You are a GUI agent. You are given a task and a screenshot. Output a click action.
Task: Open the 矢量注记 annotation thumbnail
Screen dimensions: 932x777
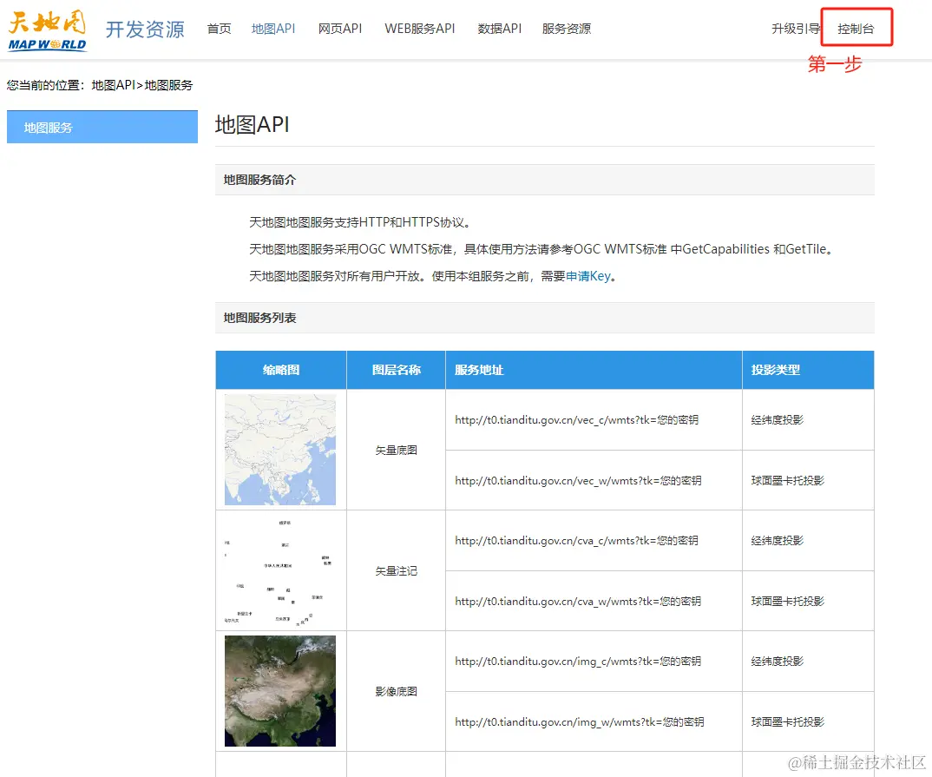point(280,570)
